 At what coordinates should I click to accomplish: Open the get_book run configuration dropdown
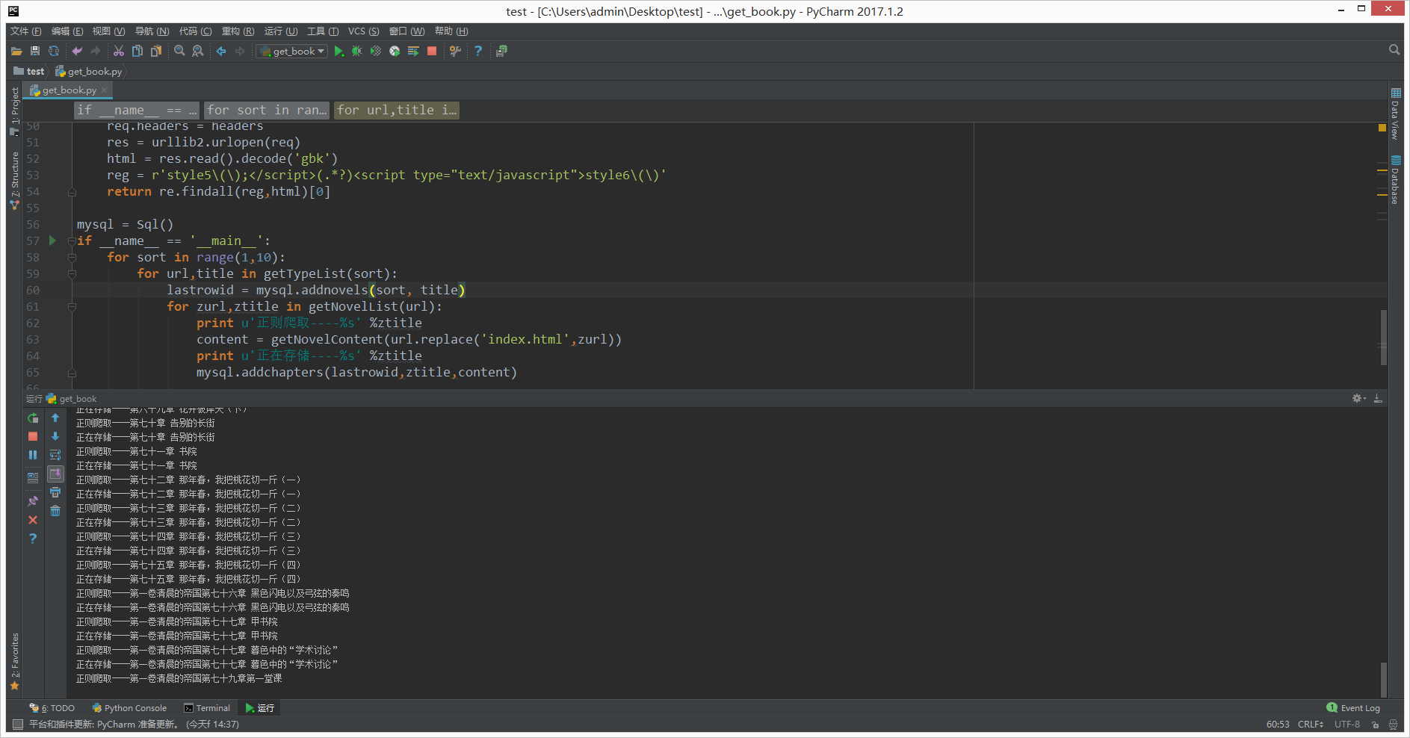(292, 51)
